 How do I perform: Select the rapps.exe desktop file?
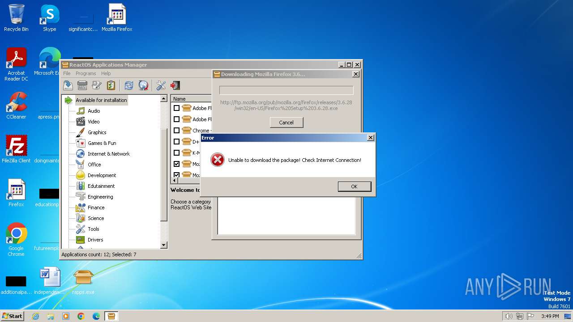coord(83,282)
